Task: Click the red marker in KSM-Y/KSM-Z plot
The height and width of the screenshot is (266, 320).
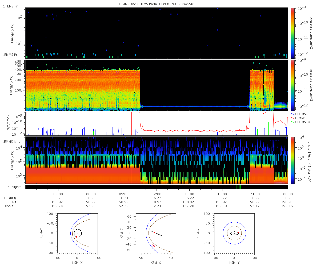Action: pyautogui.click(x=238, y=233)
